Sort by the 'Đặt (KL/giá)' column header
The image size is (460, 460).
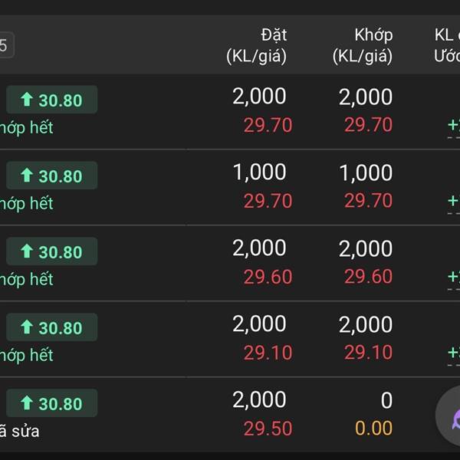click(256, 45)
